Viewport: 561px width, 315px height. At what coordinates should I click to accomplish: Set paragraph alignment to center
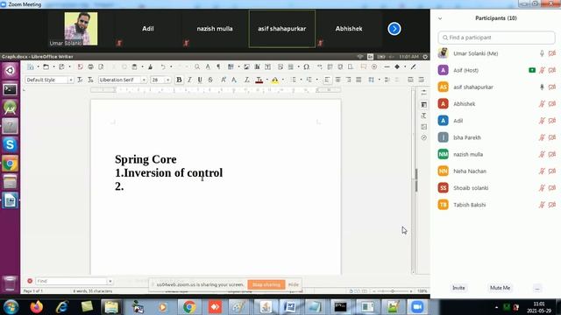tap(337, 80)
